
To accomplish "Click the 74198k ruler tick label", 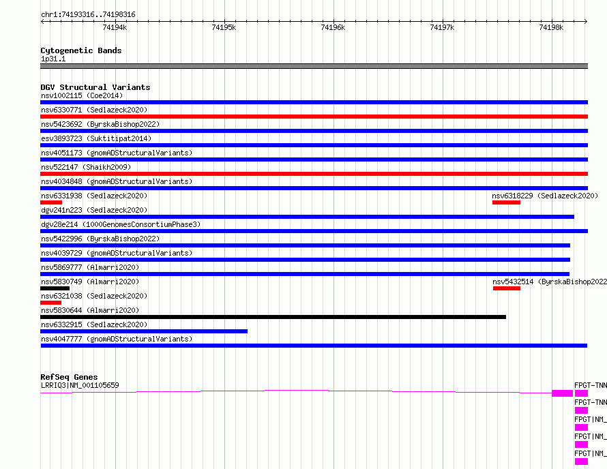I will click(x=551, y=27).
